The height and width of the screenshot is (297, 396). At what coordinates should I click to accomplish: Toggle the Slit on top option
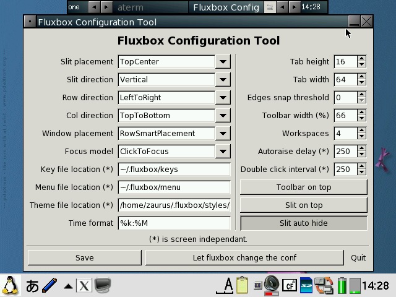pos(303,205)
